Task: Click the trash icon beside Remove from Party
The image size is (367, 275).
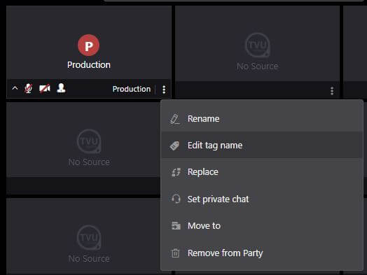Action: coord(175,253)
